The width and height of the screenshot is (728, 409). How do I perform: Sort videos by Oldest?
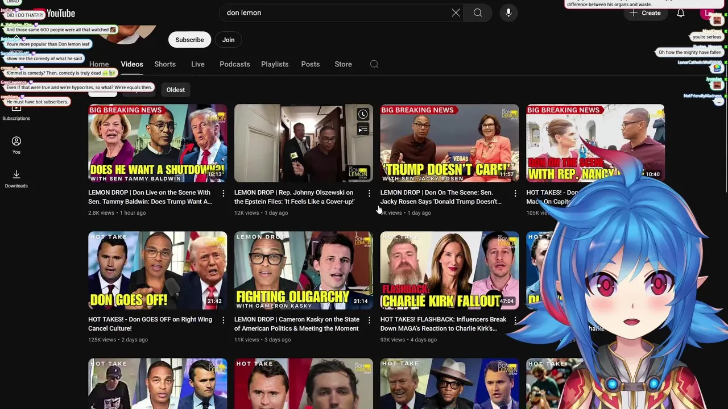176,90
